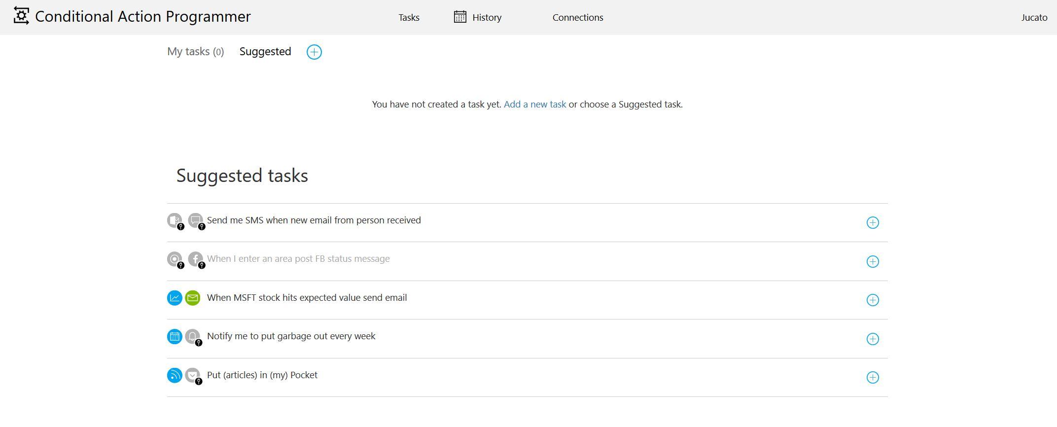Click the 'Add a new task' link
Image resolution: width=1057 pixels, height=427 pixels.
tap(534, 105)
